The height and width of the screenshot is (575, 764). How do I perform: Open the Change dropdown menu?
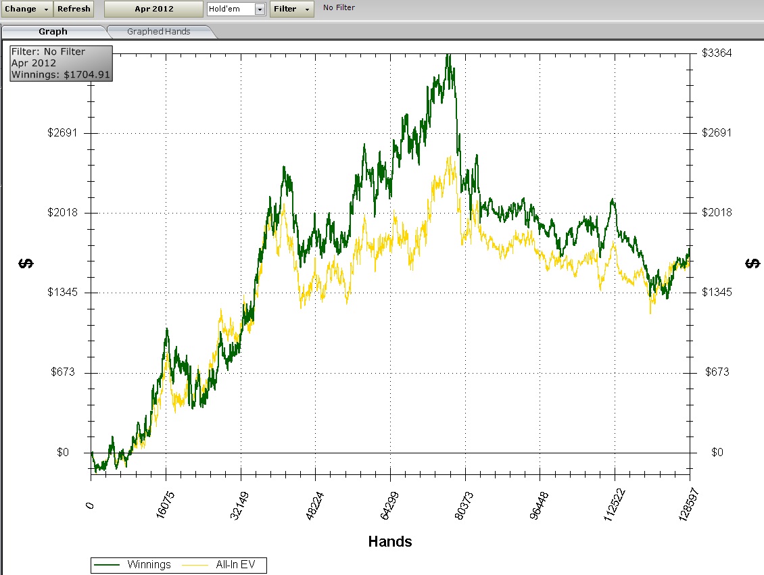pos(26,9)
